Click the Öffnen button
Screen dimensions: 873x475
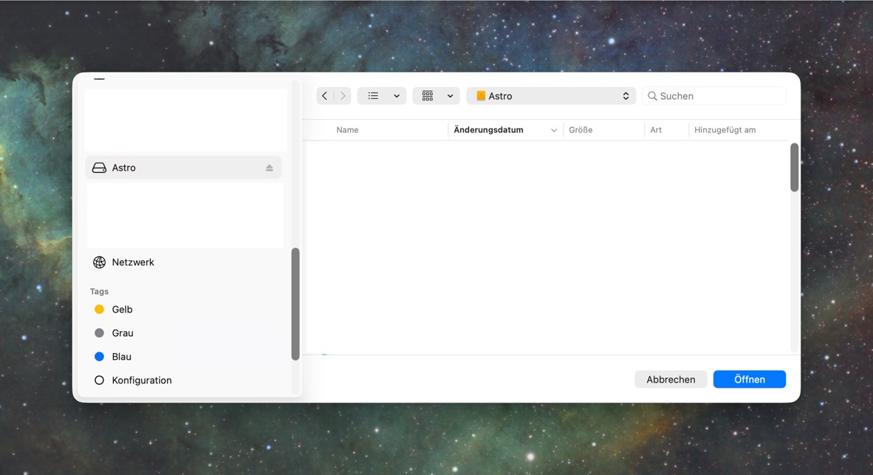point(750,379)
